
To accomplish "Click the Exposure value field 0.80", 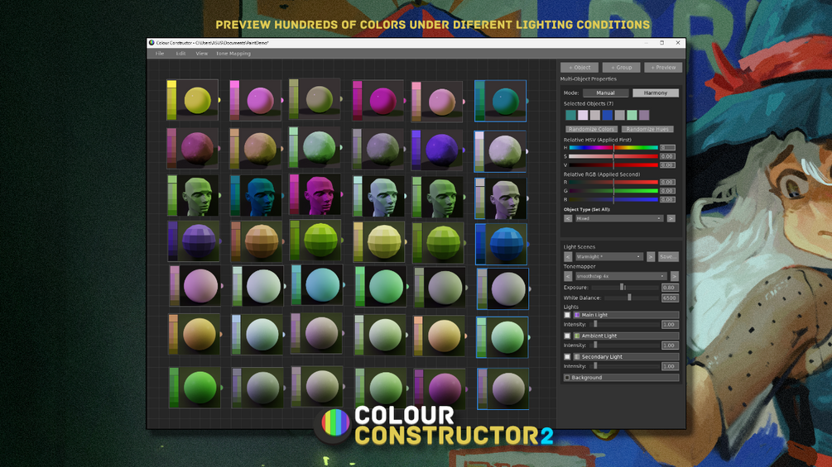I will pyautogui.click(x=670, y=288).
